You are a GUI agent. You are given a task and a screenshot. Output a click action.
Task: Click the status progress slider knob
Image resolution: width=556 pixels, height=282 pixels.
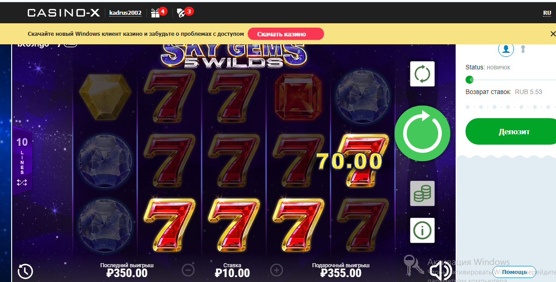pyautogui.click(x=470, y=80)
